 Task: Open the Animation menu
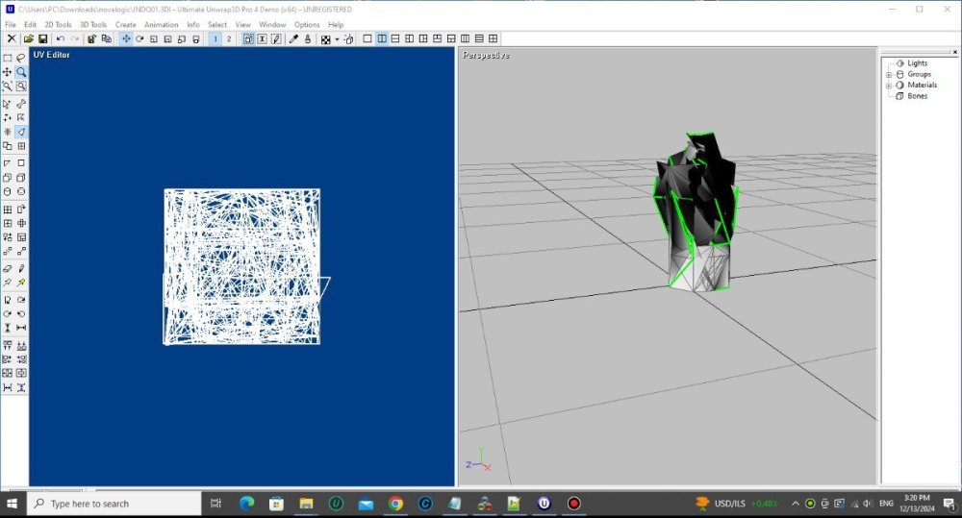[x=161, y=24]
